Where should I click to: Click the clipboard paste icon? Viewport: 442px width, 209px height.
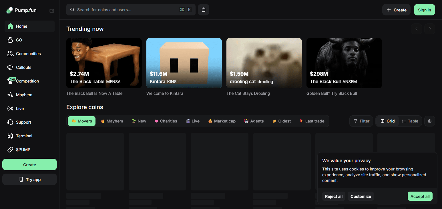204,10
